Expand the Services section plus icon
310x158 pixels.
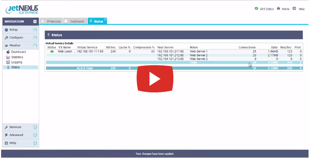click(x=35, y=127)
